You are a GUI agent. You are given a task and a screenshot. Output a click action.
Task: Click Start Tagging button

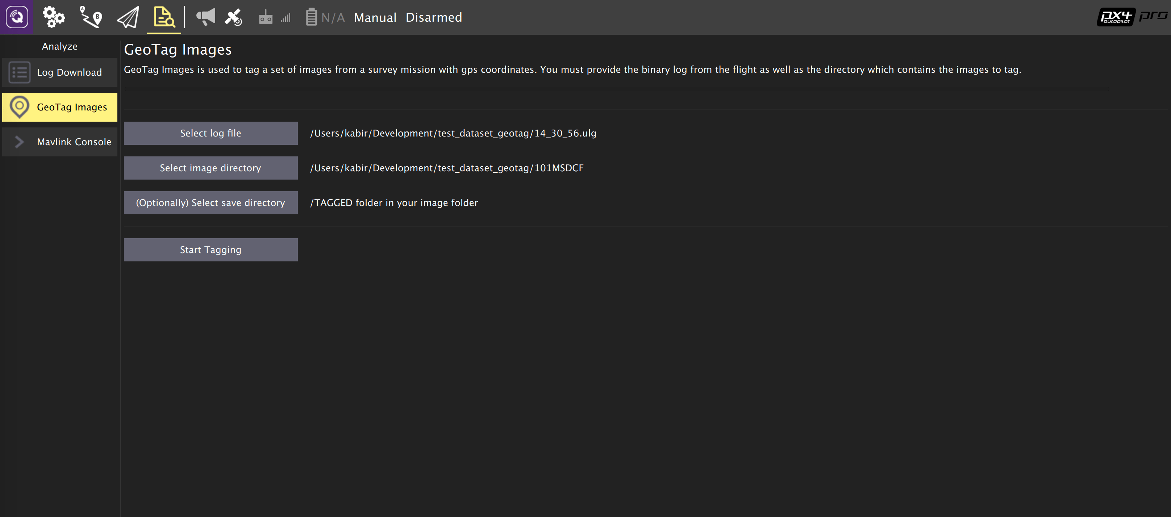point(211,249)
